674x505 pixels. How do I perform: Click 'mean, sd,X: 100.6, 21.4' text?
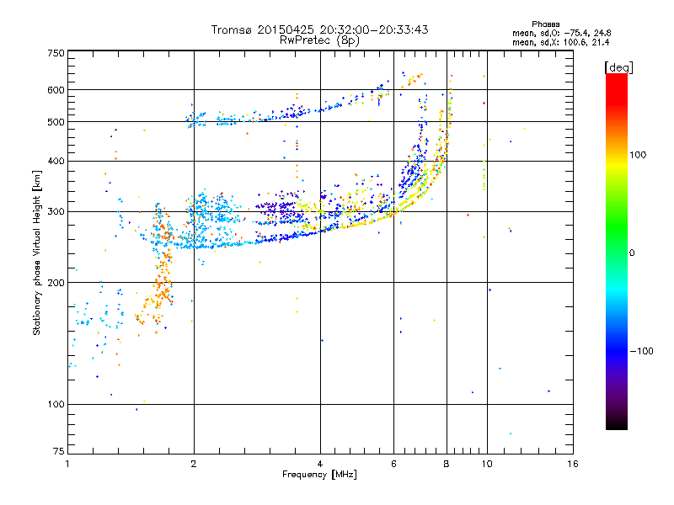click(x=560, y=42)
